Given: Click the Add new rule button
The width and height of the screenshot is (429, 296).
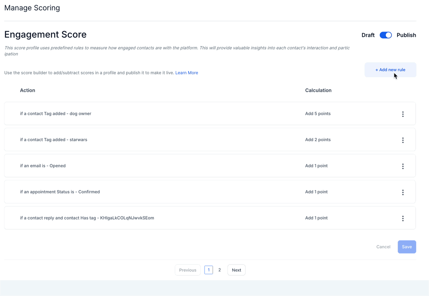Looking at the screenshot, I should tap(390, 70).
